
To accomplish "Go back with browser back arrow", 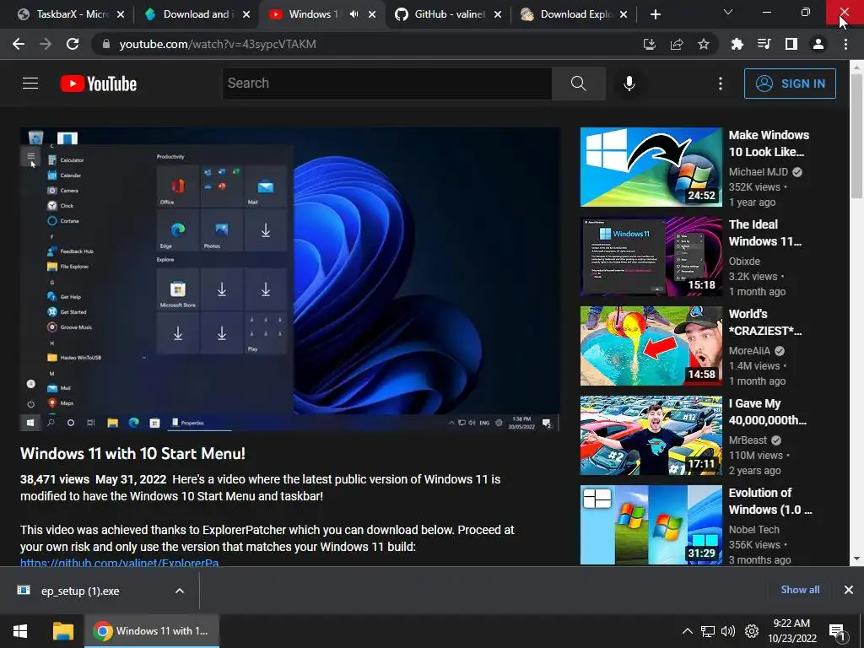I will click(19, 44).
